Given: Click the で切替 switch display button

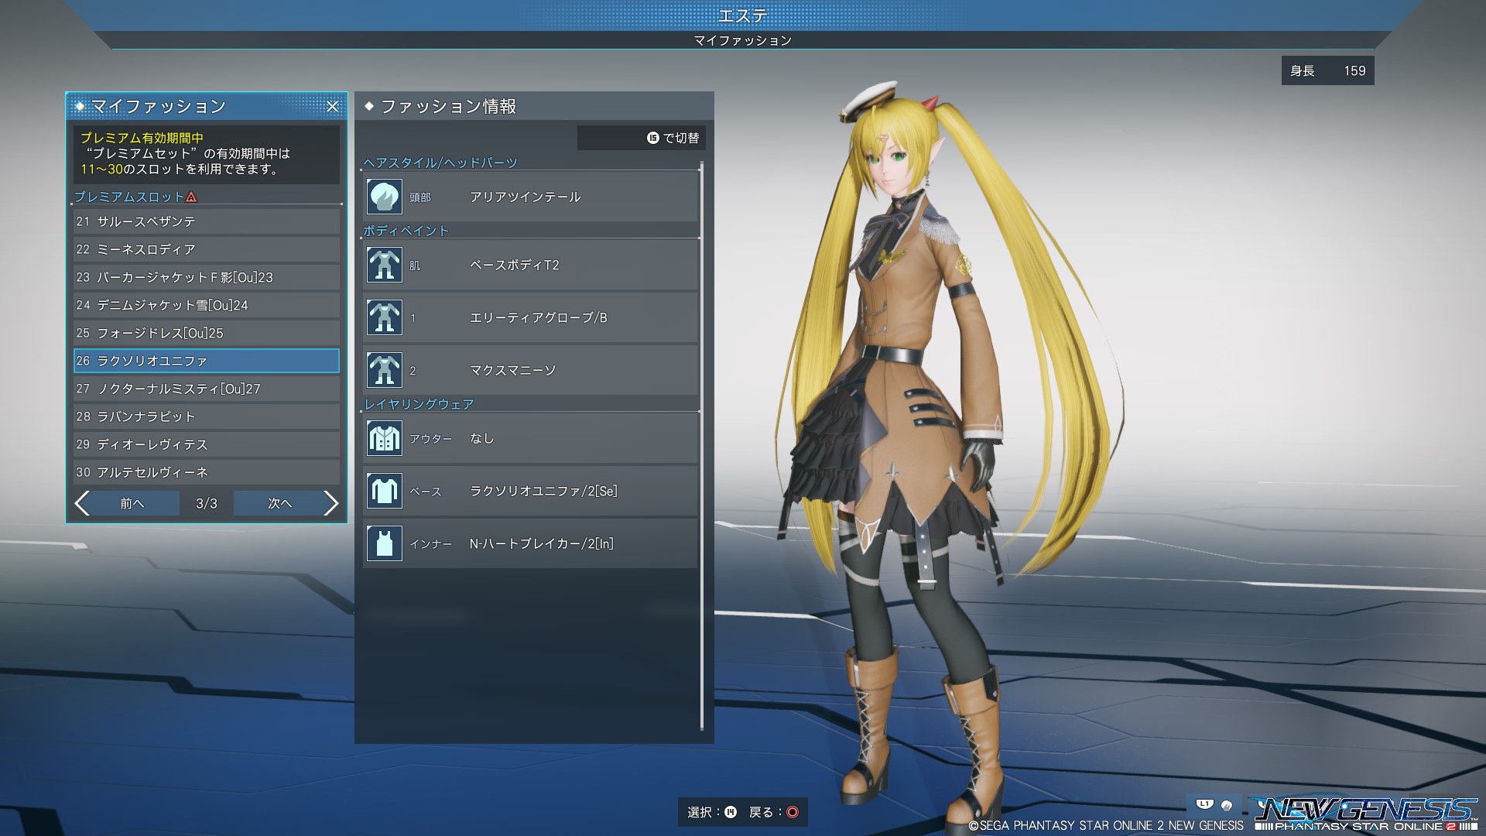Looking at the screenshot, I should (641, 138).
